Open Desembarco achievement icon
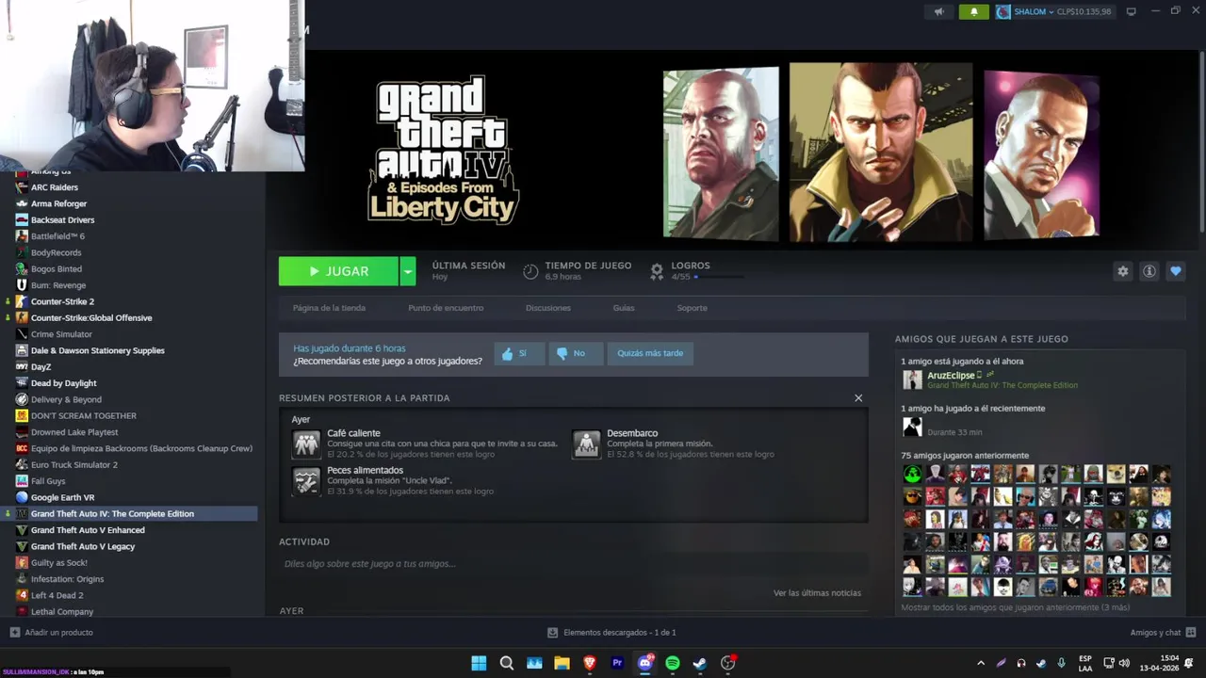The height and width of the screenshot is (678, 1206). [x=586, y=444]
